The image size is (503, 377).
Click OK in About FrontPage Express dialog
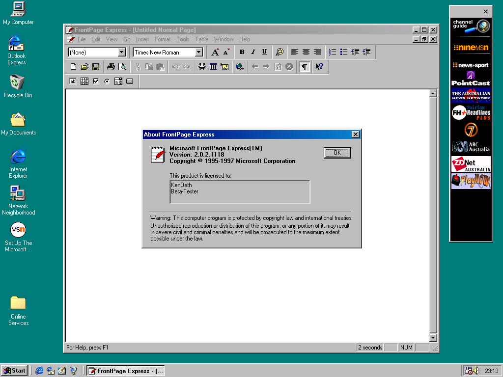tap(337, 153)
